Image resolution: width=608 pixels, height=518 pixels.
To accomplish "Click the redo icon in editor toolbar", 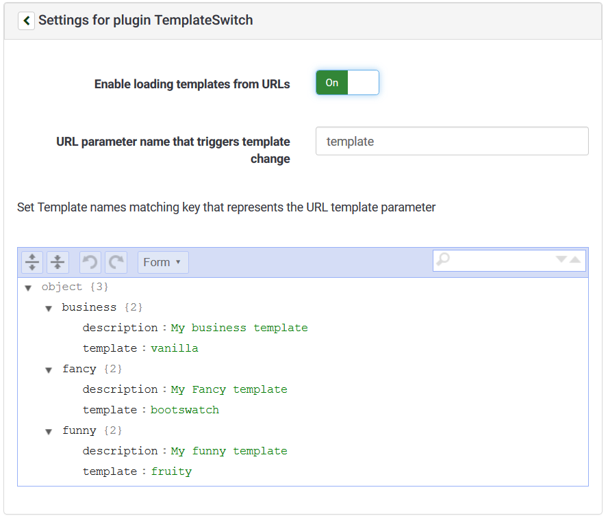I will tap(116, 262).
